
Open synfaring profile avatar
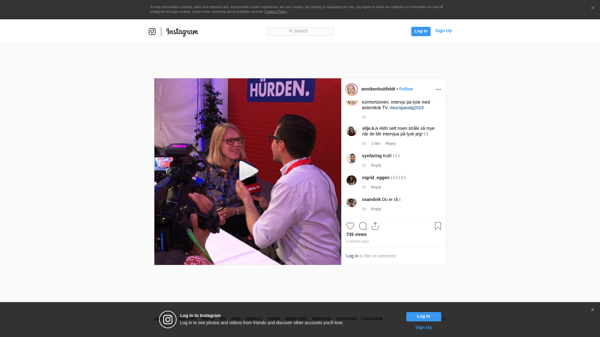[352, 159]
